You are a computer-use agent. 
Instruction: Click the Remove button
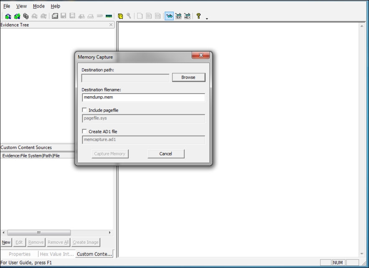(x=36, y=242)
